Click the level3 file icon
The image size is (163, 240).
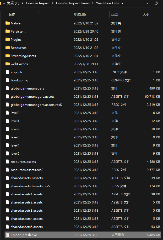[x=8, y=137]
